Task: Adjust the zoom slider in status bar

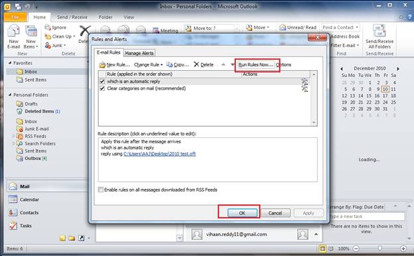Action: click(x=379, y=248)
